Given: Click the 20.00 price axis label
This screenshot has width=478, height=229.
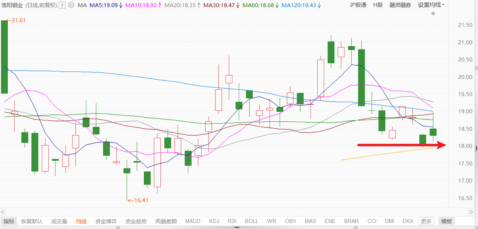Looking at the screenshot, I should [x=465, y=77].
